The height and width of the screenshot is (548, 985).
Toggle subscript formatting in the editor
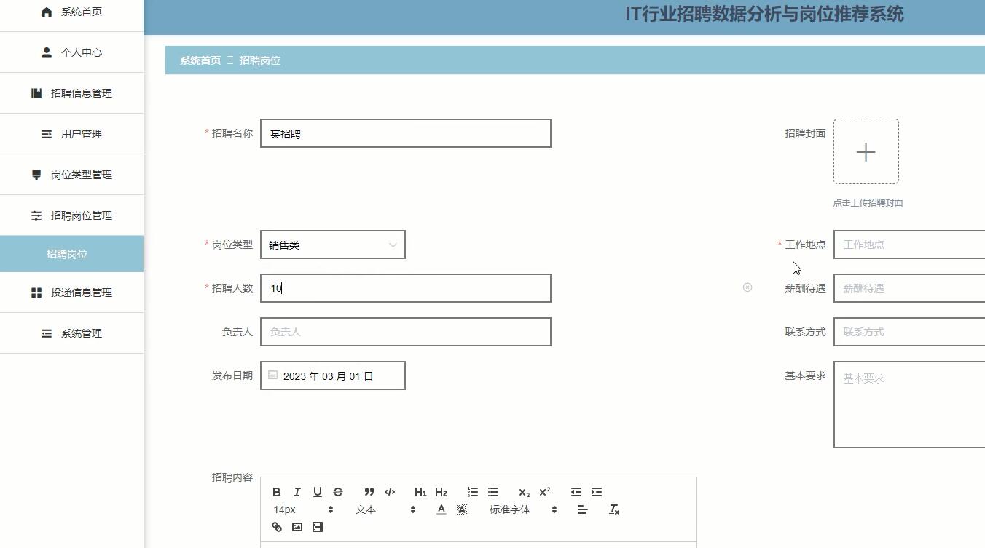coord(522,491)
